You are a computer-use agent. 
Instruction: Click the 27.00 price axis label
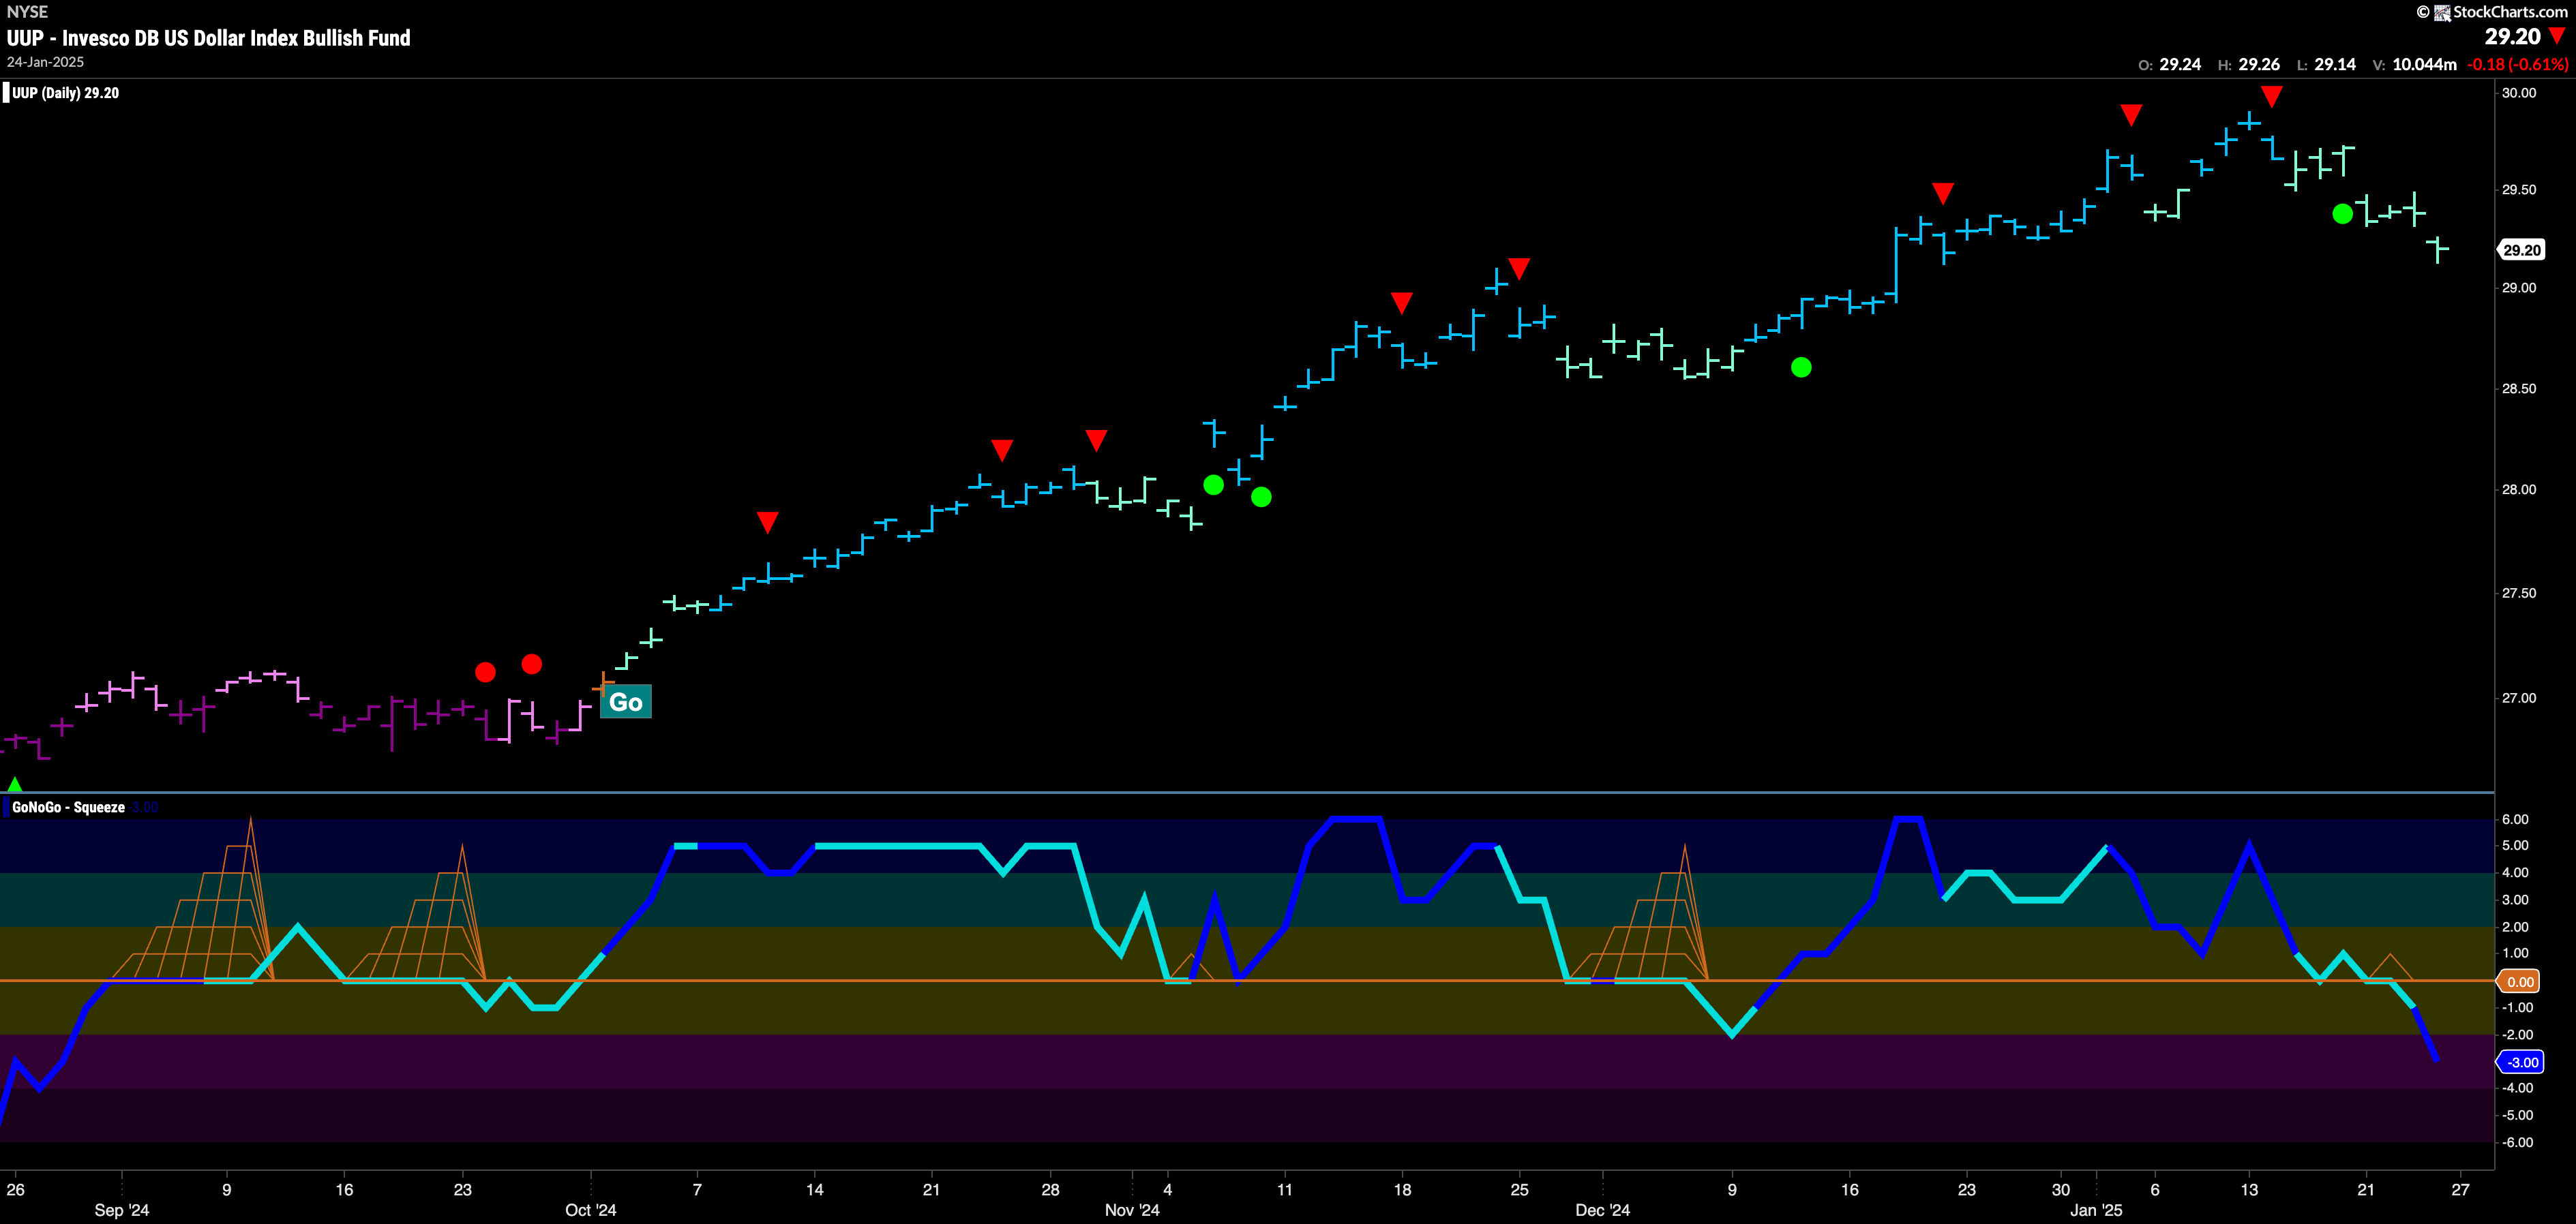click(2518, 699)
